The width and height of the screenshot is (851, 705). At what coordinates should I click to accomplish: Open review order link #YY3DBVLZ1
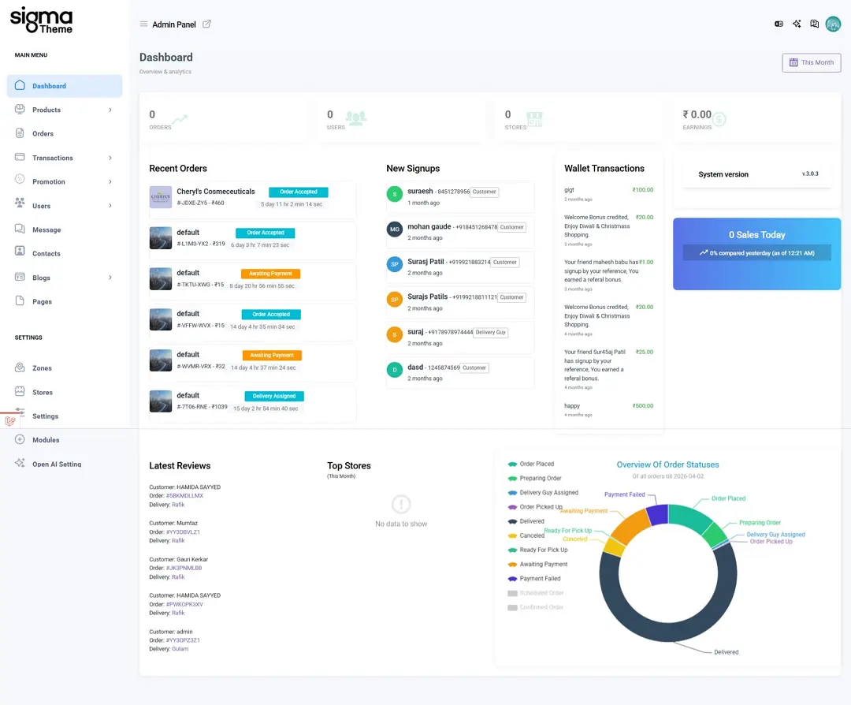[183, 532]
